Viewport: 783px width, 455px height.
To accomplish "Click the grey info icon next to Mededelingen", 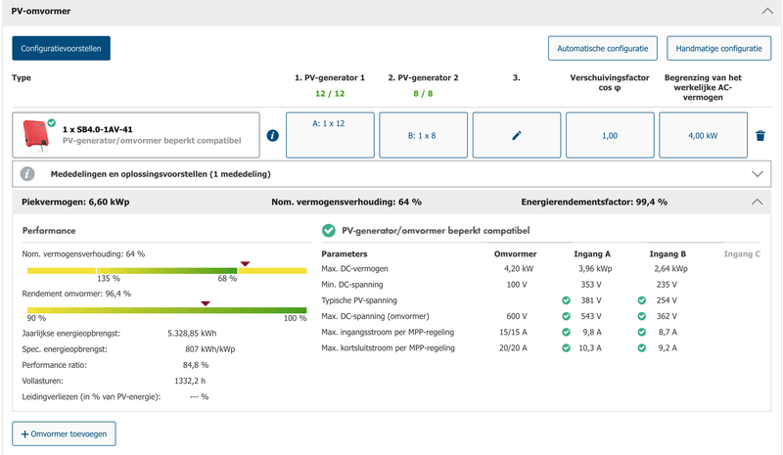I will pos(27,173).
